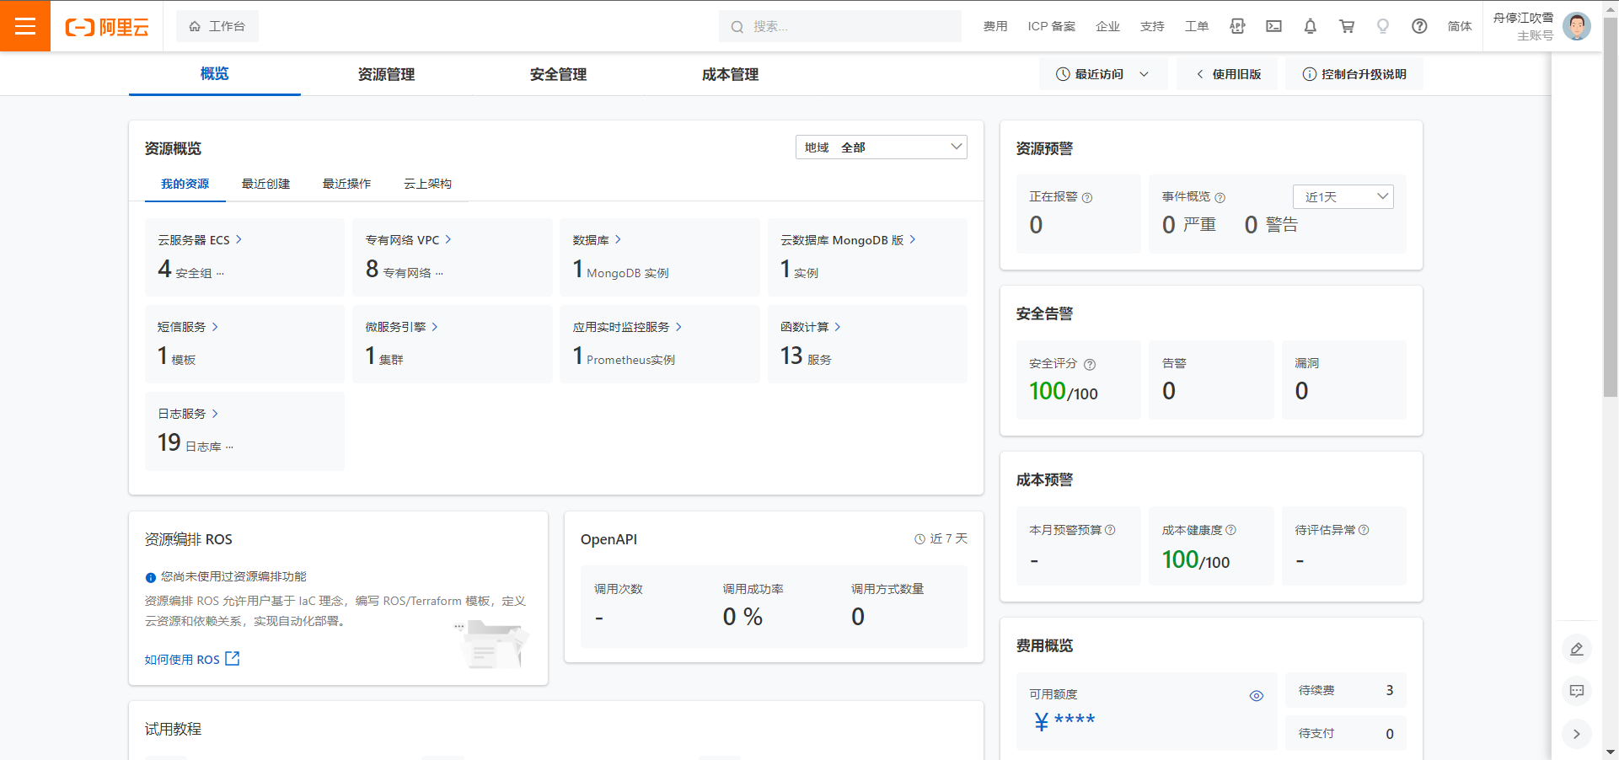Open the 数据库 resource link
This screenshot has width=1619, height=760.
[597, 240]
